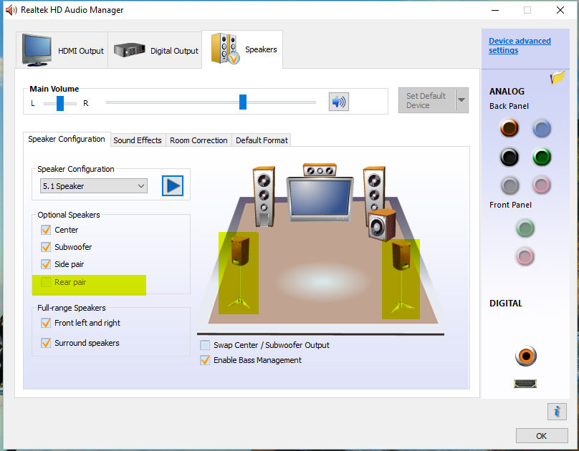Open the information icon button

557,411
